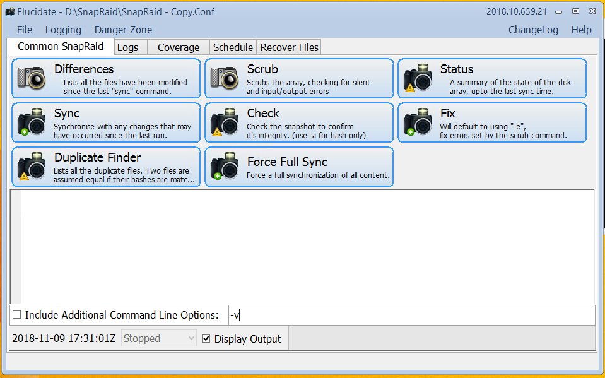Maximize the Elucidate window

(576, 11)
